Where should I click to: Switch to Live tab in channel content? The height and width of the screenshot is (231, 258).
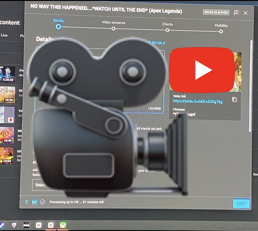(x=4, y=35)
